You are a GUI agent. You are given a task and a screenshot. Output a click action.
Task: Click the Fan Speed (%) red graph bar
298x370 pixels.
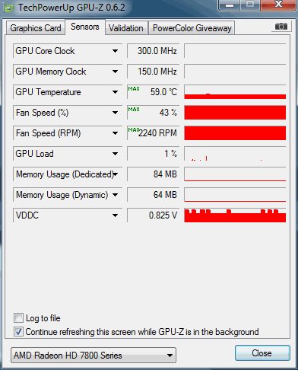point(235,113)
